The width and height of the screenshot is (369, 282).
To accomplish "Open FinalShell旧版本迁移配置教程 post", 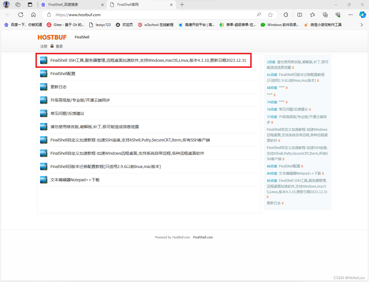I will (106, 167).
